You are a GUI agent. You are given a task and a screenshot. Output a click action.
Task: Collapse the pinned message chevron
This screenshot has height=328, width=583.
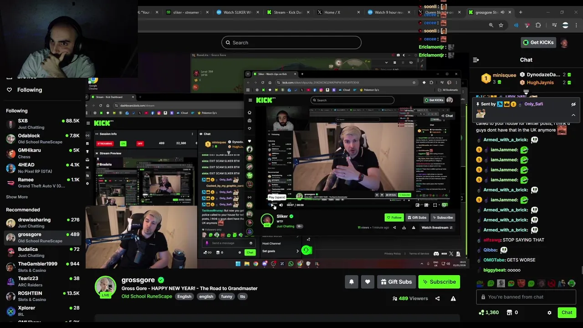pyautogui.click(x=573, y=115)
